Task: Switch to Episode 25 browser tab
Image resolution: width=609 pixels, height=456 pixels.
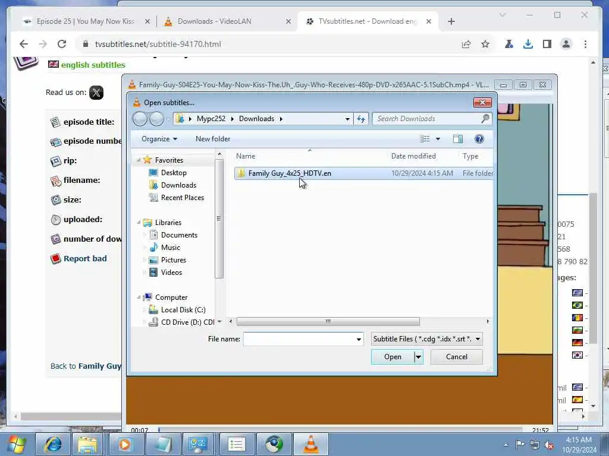Action: click(x=86, y=21)
